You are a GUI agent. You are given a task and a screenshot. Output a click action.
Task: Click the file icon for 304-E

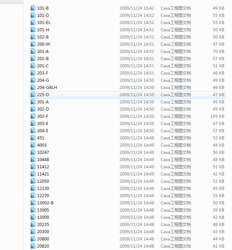tap(33, 130)
